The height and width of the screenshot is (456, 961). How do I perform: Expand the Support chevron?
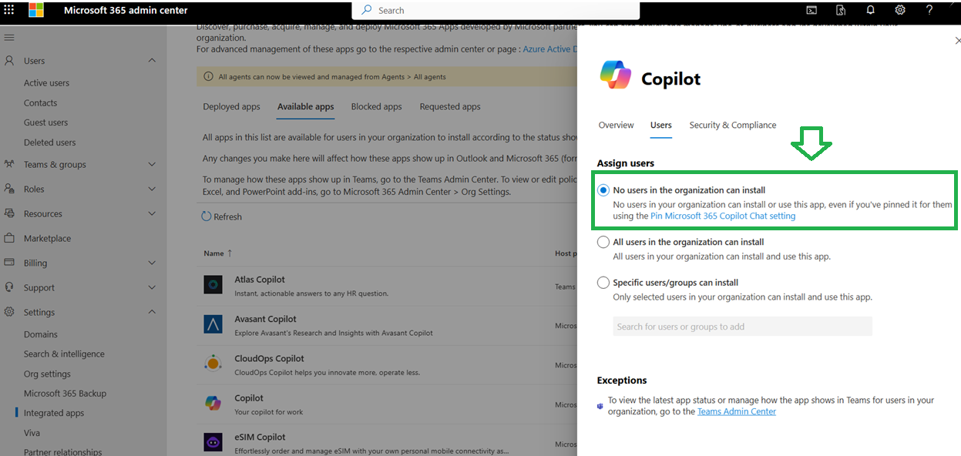pyautogui.click(x=152, y=287)
